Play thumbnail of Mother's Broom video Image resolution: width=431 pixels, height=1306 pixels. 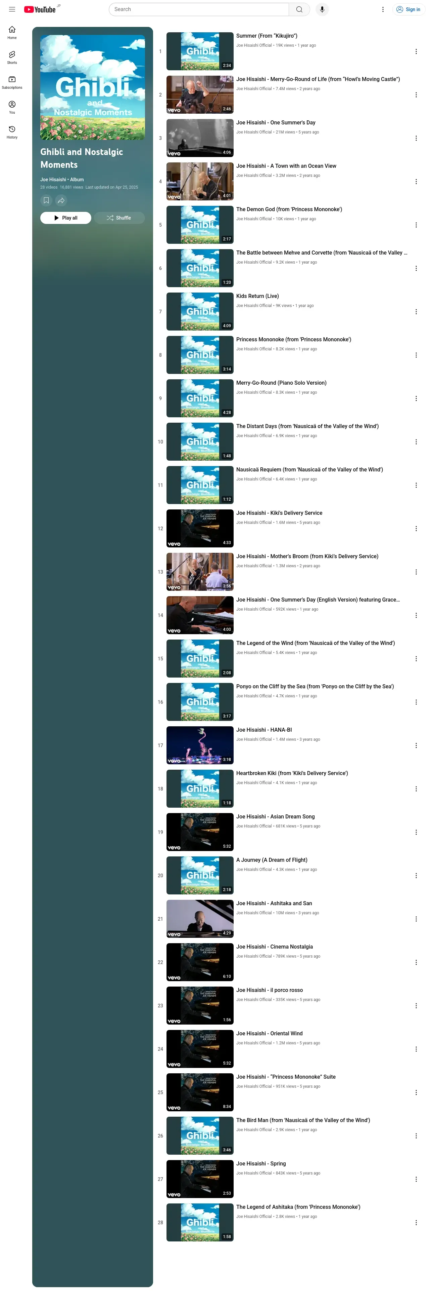(x=200, y=572)
